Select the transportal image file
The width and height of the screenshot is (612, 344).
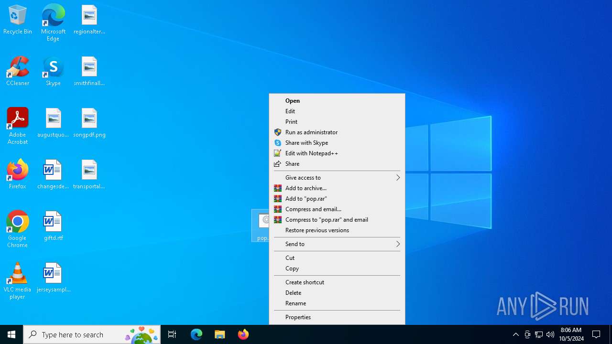(x=89, y=175)
